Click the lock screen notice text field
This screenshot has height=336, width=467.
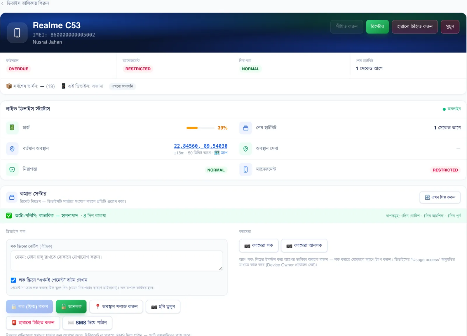tap(117, 261)
